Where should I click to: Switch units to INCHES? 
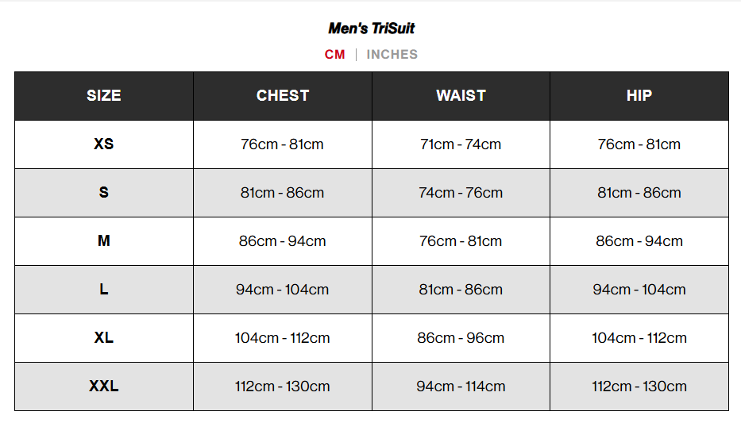pos(392,55)
